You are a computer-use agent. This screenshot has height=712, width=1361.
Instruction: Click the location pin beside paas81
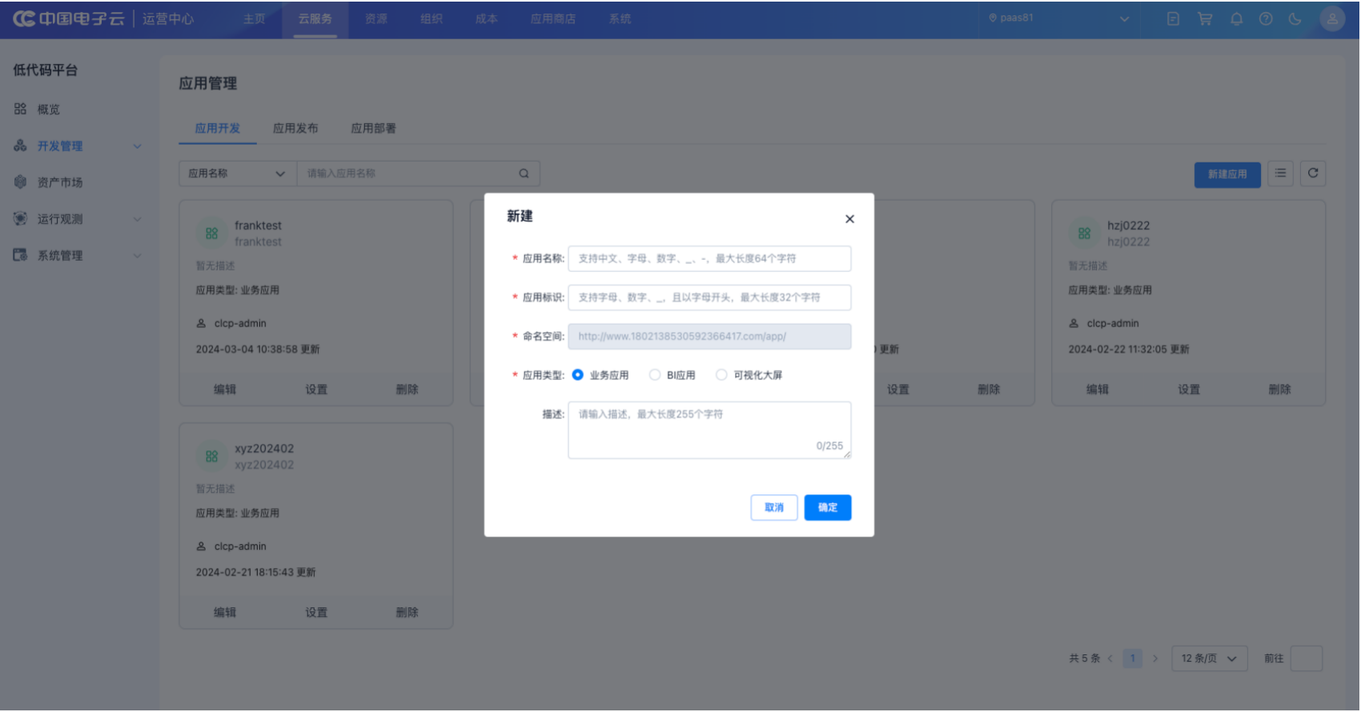coord(993,18)
